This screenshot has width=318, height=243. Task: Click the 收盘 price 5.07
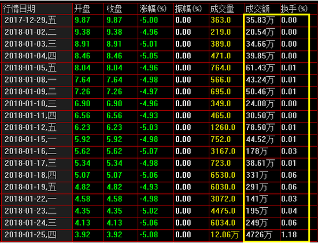pos(114,175)
